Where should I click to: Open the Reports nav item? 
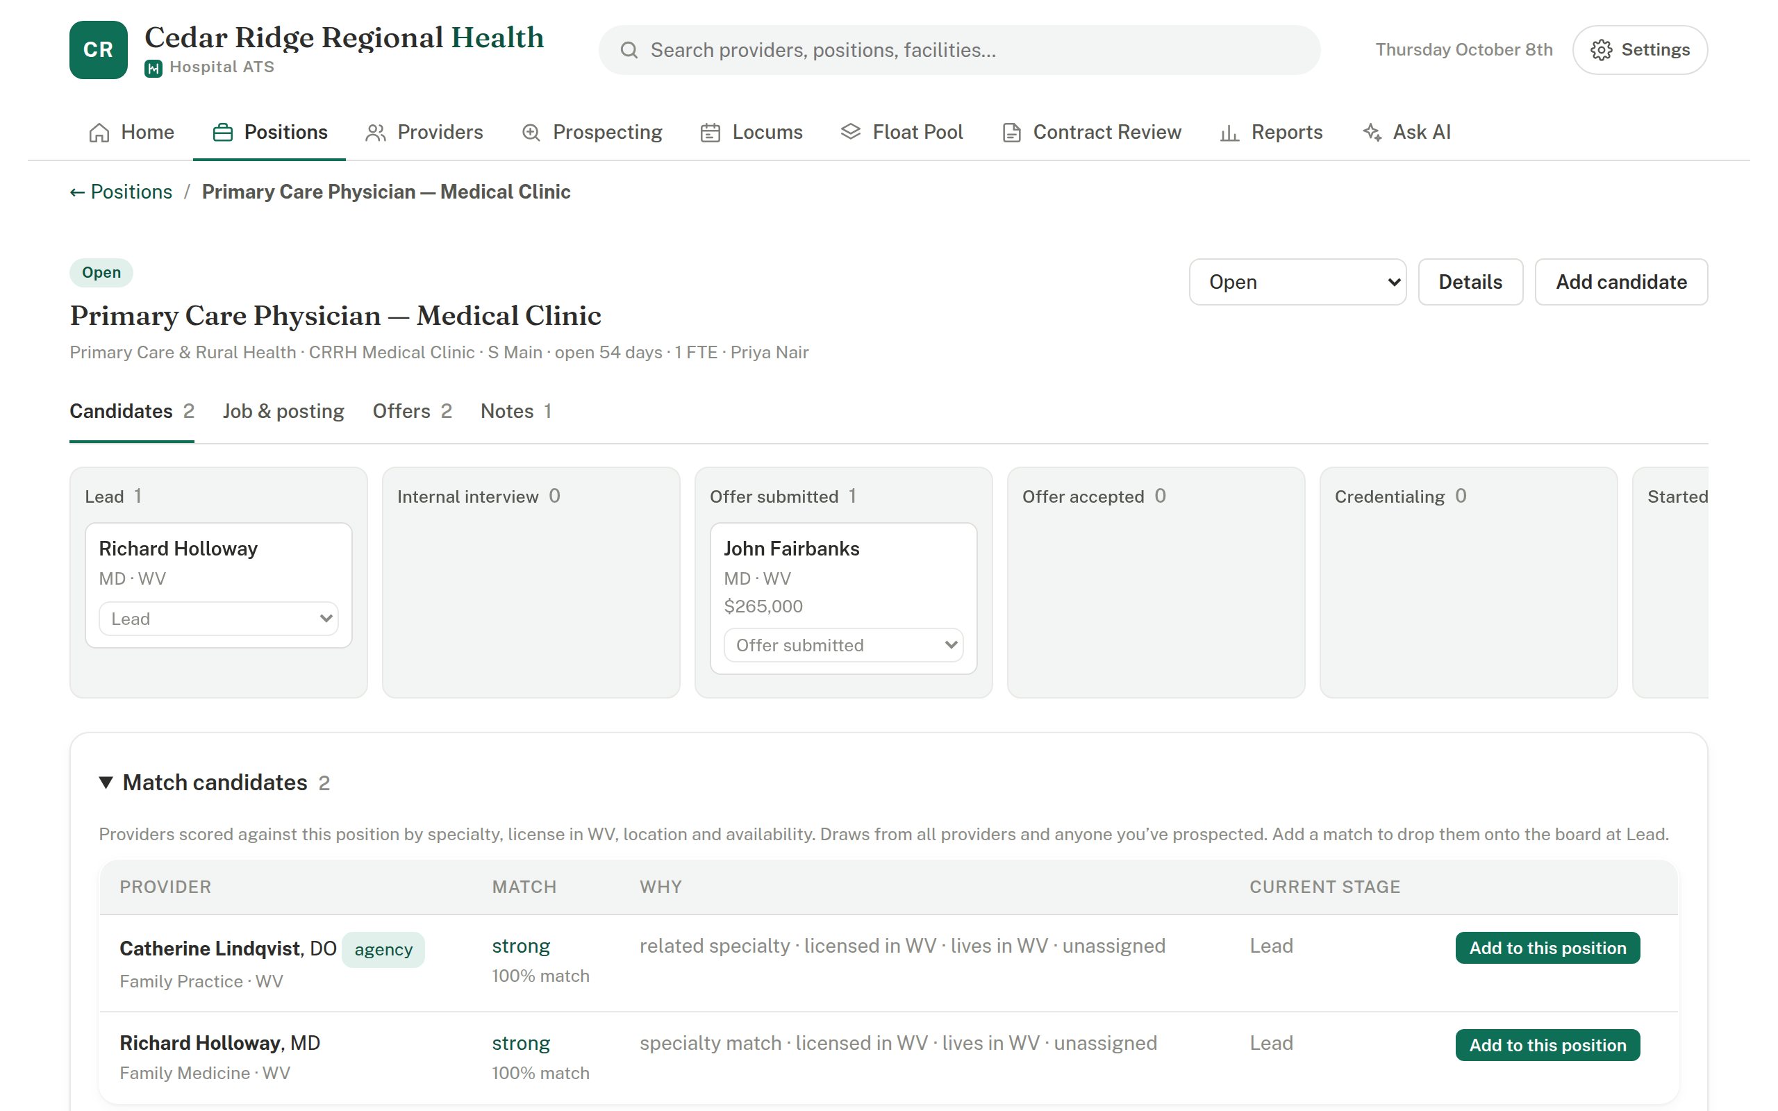click(1271, 132)
